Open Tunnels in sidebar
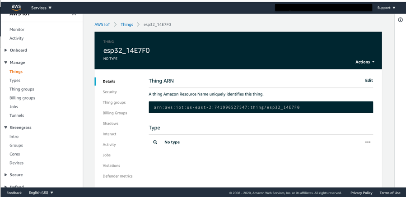This screenshot has width=406, height=197. [x=17, y=115]
